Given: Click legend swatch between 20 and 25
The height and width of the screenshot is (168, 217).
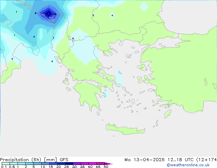Looking at the screenshot, I should pos(61,164).
